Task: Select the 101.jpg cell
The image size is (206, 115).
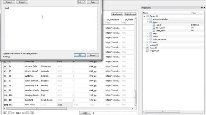Action: point(97,100)
